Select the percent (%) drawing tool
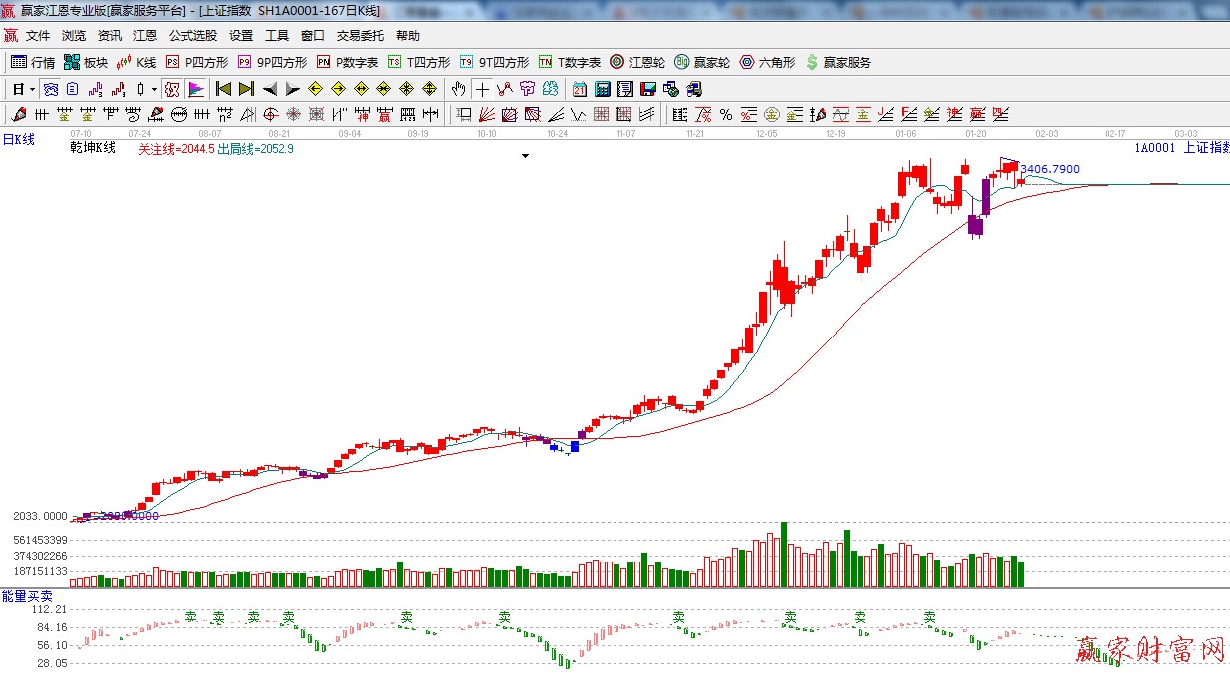The width and height of the screenshot is (1230, 674). [x=726, y=114]
